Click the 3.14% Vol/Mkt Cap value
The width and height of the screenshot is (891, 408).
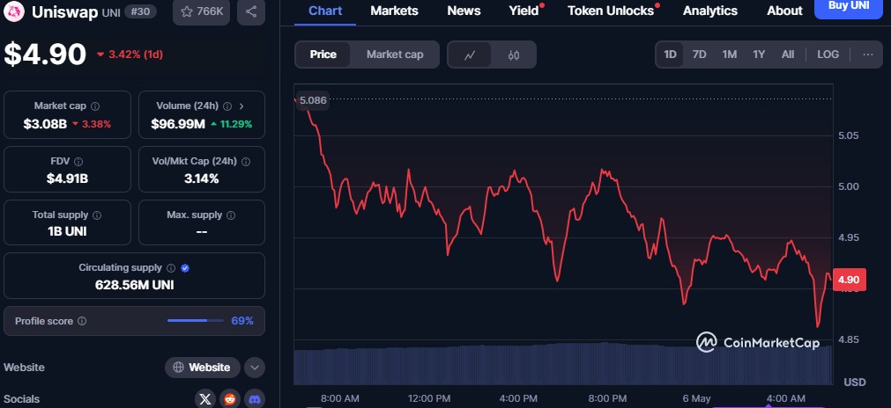[x=201, y=178]
